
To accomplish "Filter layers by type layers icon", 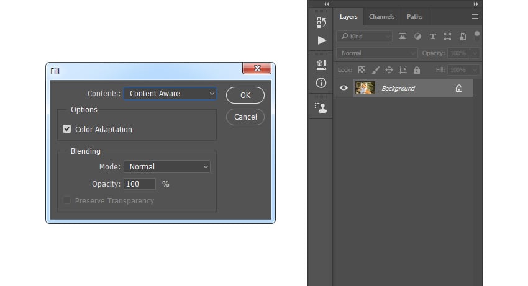I will pyautogui.click(x=433, y=37).
